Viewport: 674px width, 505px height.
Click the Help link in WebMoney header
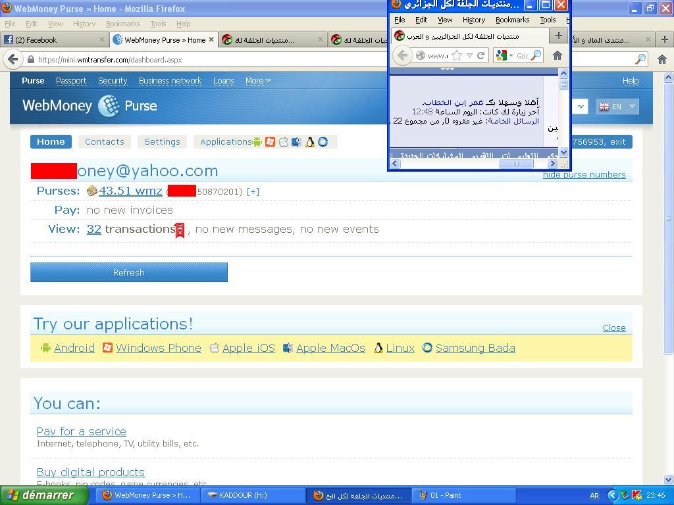(x=631, y=81)
